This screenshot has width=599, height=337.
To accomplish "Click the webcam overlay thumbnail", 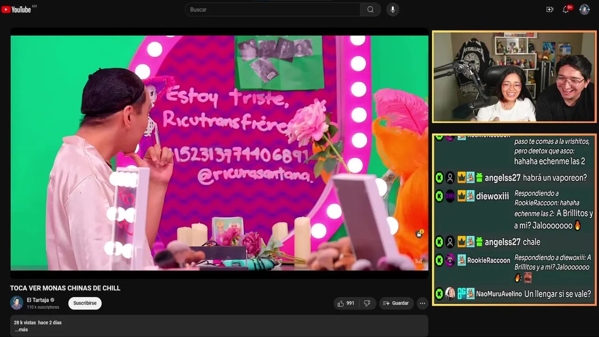I will click(514, 77).
